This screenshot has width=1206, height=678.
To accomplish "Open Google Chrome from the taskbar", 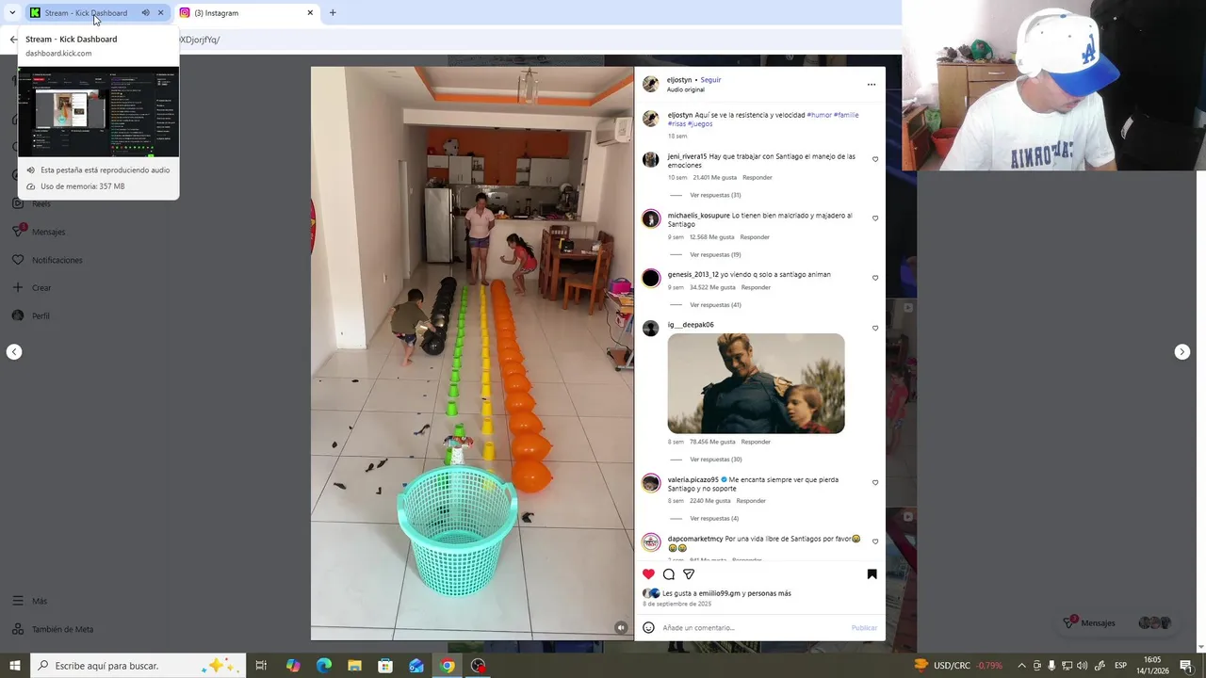I will click(x=448, y=666).
